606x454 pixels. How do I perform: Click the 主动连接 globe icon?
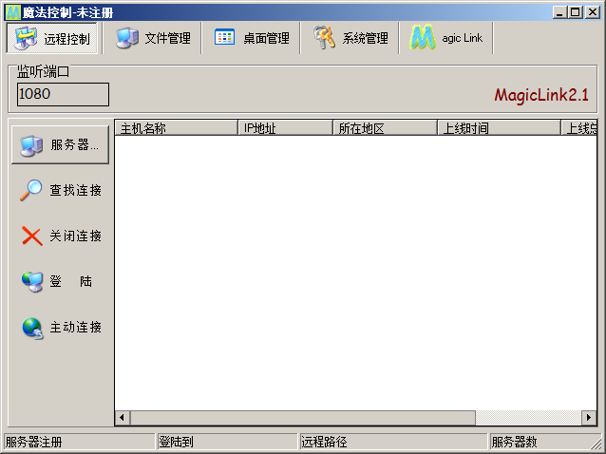32,328
